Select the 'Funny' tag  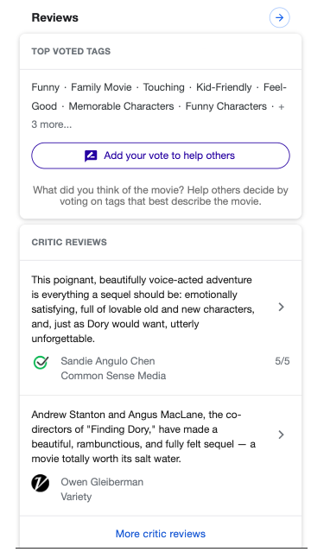pyautogui.click(x=46, y=87)
